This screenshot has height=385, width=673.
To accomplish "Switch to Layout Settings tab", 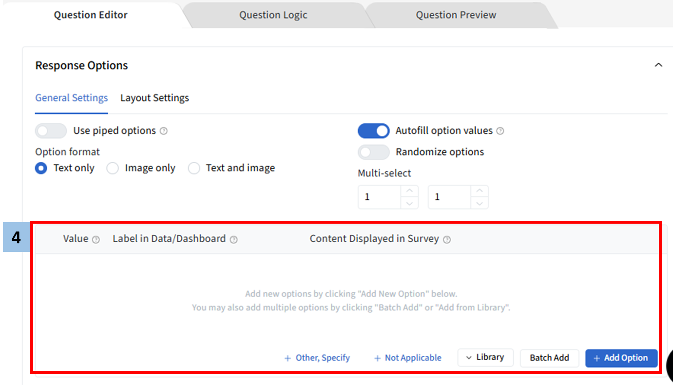I will tap(154, 98).
